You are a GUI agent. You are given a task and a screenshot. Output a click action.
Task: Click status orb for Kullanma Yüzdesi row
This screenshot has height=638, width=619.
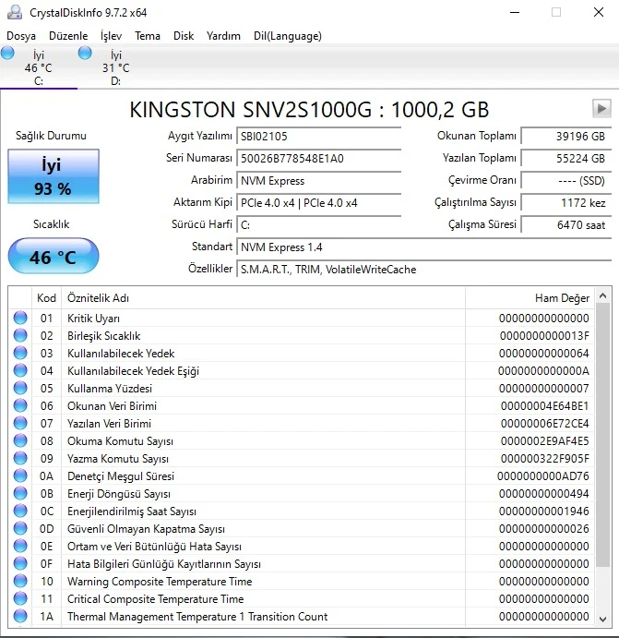coord(20,389)
